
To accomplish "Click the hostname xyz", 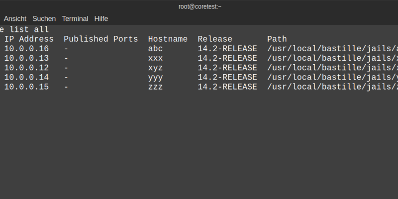I will pos(155,68).
